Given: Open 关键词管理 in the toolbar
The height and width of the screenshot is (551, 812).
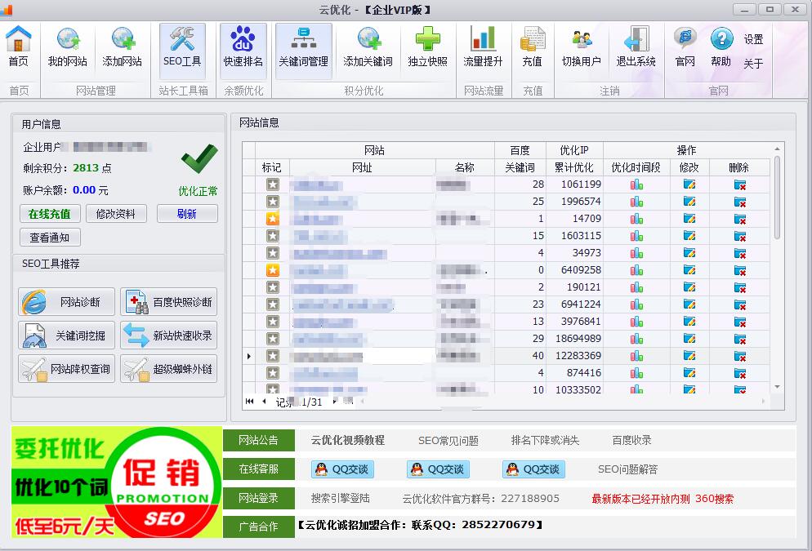Looking at the screenshot, I should 303,47.
